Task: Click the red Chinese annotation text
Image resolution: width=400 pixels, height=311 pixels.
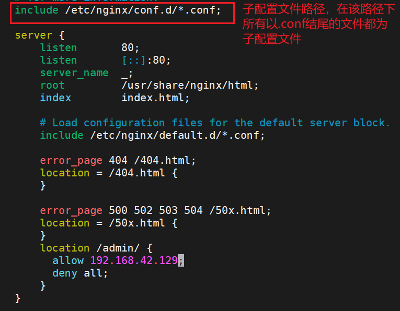Action: [319, 24]
